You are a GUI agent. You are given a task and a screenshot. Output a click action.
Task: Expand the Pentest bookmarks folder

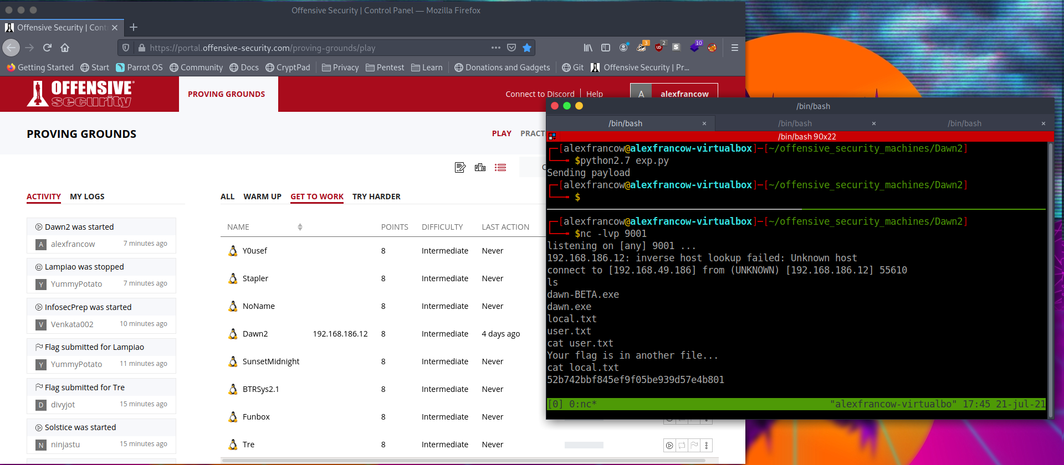(385, 68)
